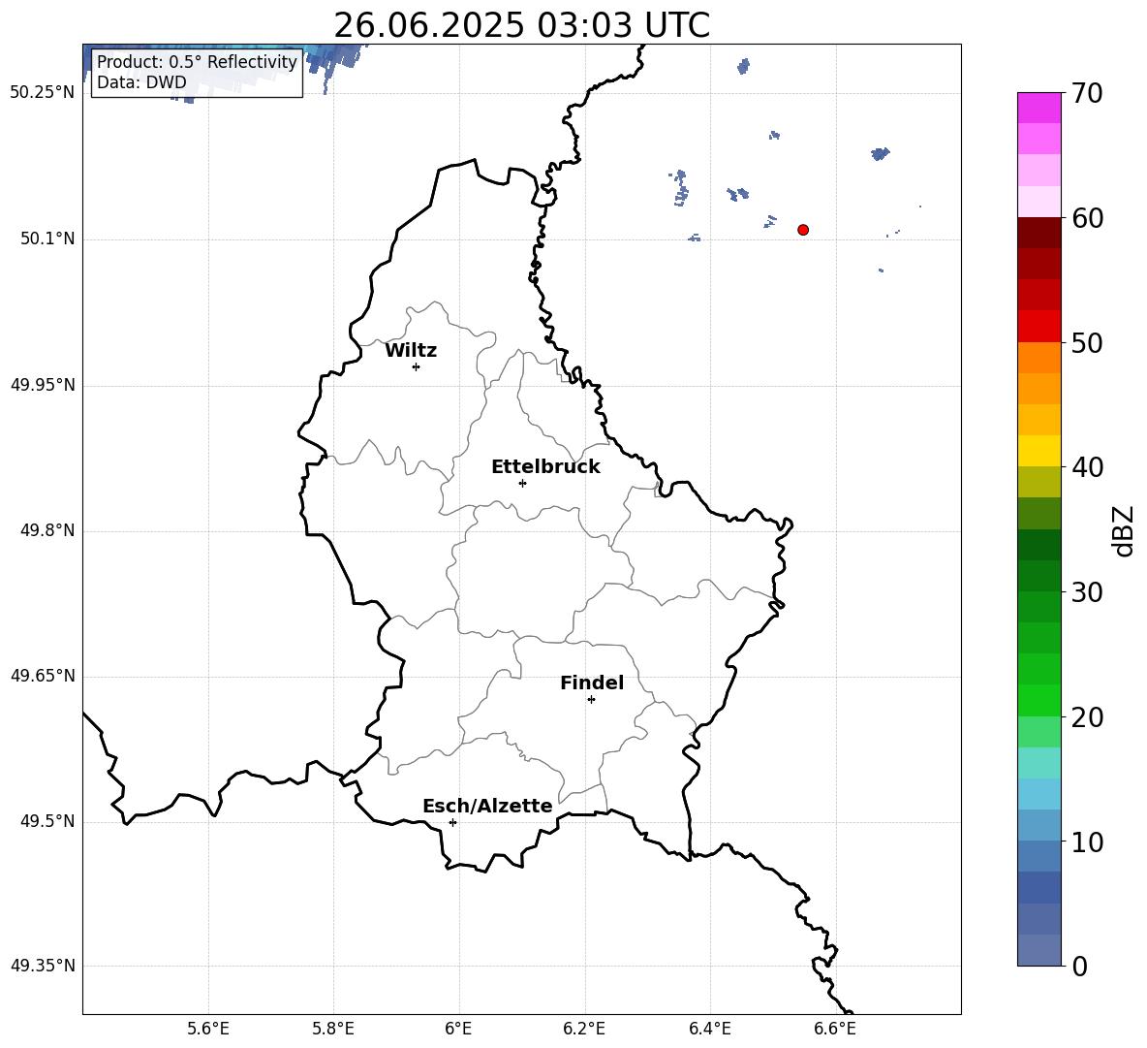
Task: Click the orange colorbar segment below 50
Action: [1039, 358]
